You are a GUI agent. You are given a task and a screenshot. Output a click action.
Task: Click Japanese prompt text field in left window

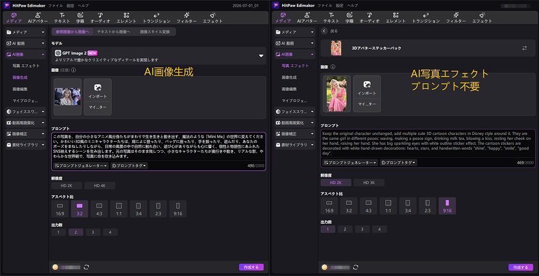coord(159,147)
